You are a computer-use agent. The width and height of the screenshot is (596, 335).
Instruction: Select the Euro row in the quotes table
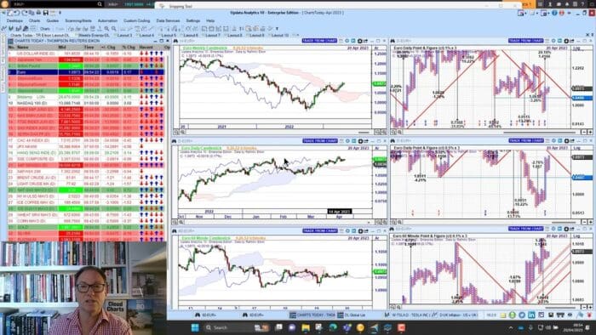click(87, 71)
